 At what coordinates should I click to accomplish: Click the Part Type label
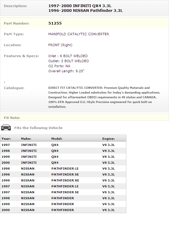click(14, 34)
